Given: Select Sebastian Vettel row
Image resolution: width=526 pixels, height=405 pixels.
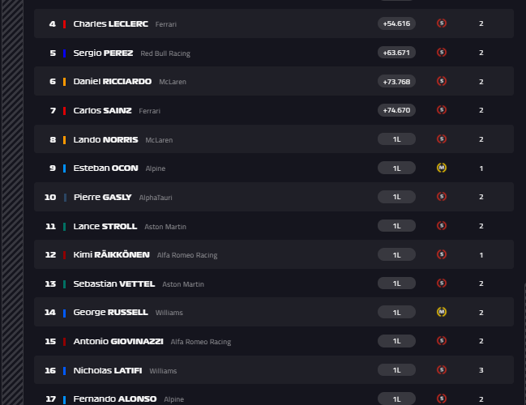Looking at the screenshot, I should click(x=274, y=283).
